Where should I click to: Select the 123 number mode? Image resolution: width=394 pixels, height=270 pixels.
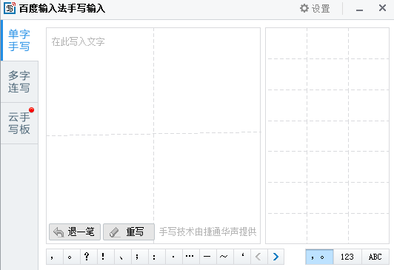tap(347, 257)
